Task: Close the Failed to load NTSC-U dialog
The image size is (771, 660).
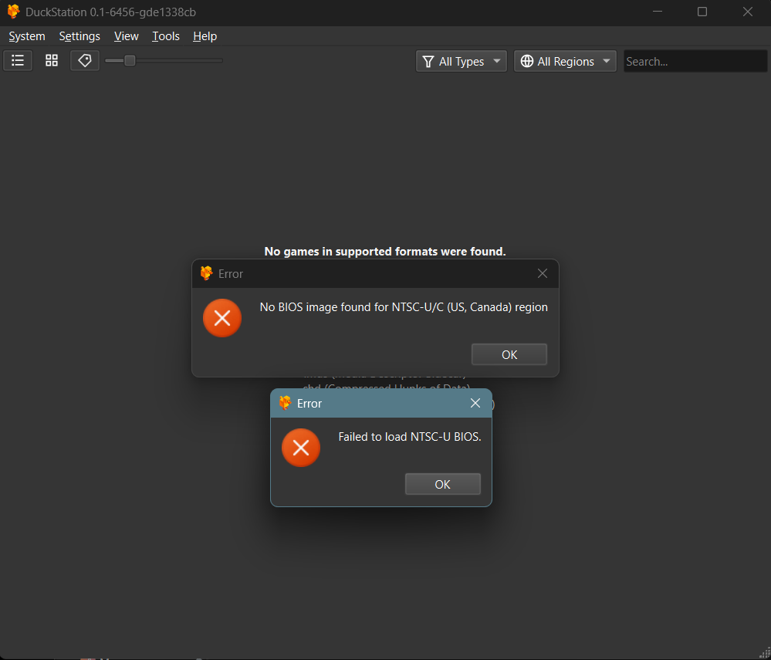Action: (x=475, y=403)
